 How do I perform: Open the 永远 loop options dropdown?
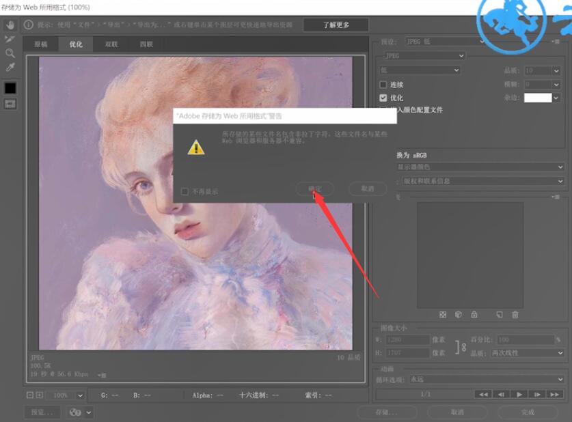pos(487,380)
